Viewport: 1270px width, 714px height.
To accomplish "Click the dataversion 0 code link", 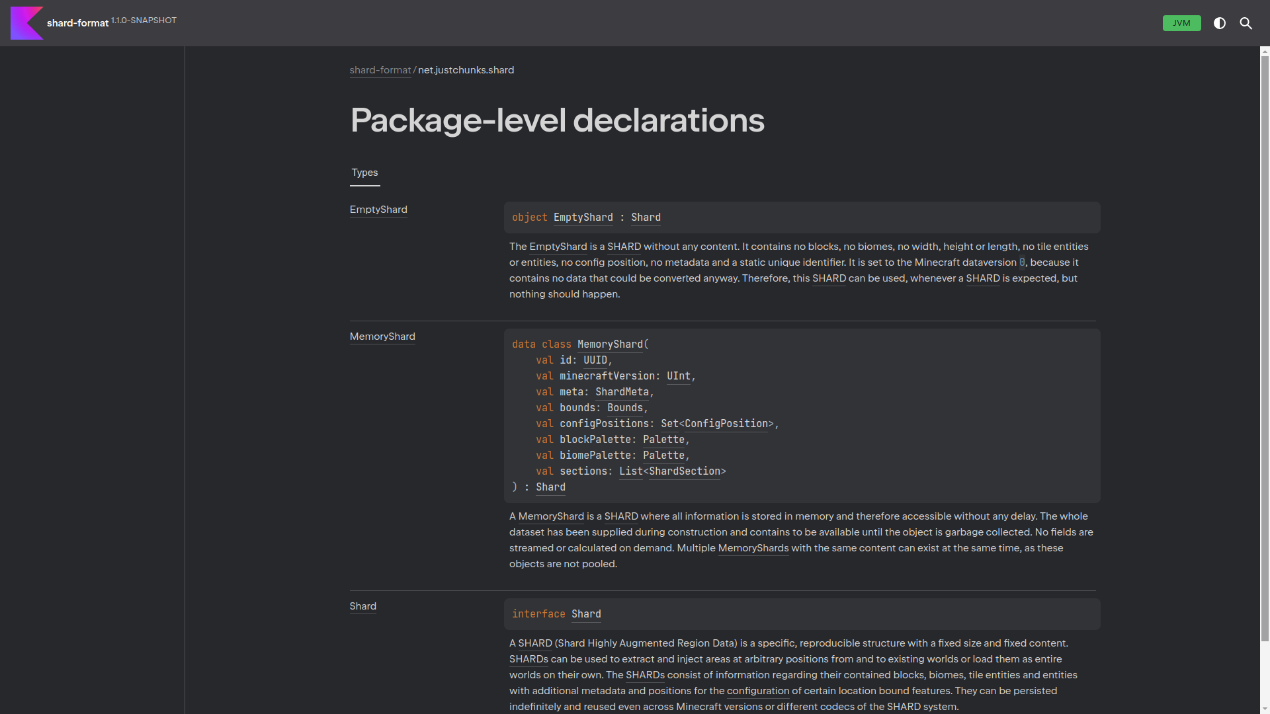I will [x=1022, y=262].
